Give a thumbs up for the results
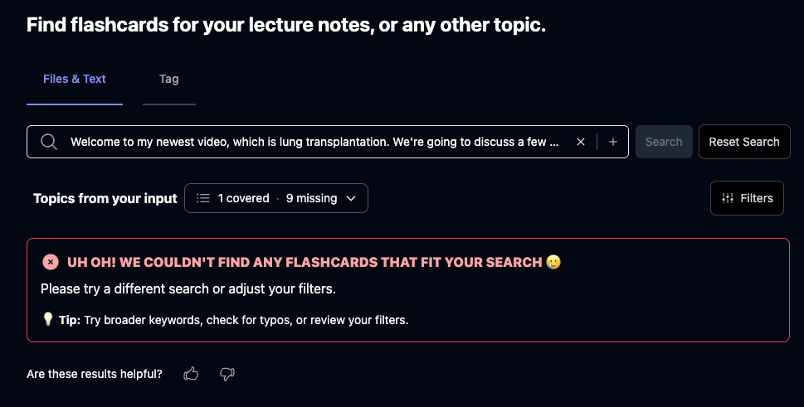 (x=191, y=374)
